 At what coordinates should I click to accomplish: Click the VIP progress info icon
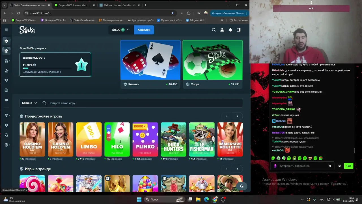tap(35, 65)
